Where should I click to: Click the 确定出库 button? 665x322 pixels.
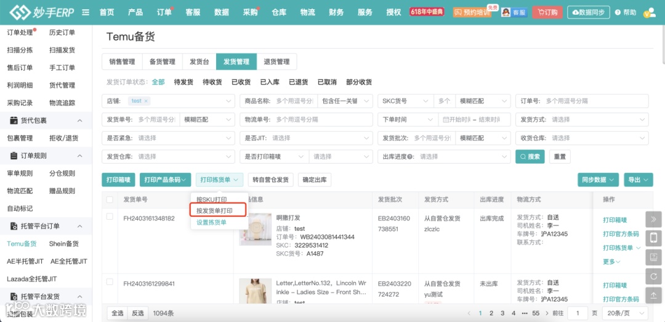[315, 180]
